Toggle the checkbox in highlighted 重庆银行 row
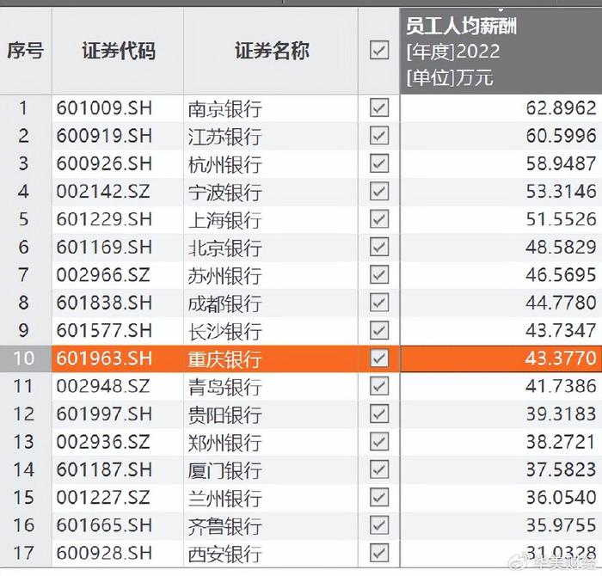This screenshot has width=602, height=576. [x=379, y=358]
